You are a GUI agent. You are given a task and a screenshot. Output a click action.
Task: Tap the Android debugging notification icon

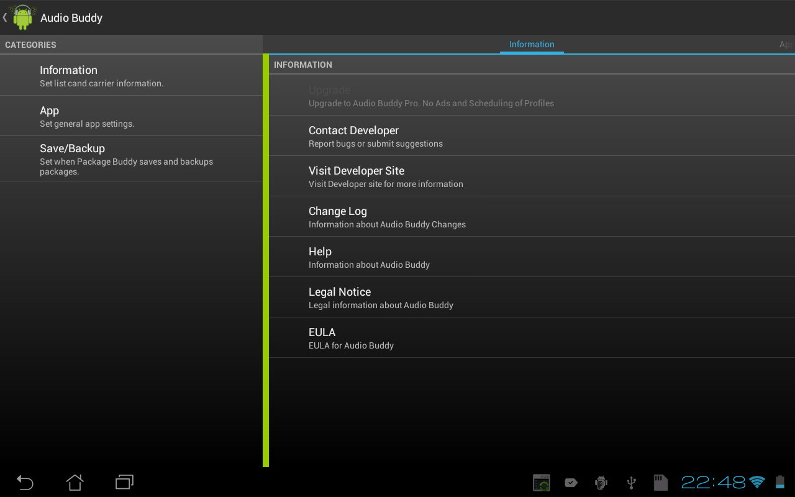[x=601, y=483]
